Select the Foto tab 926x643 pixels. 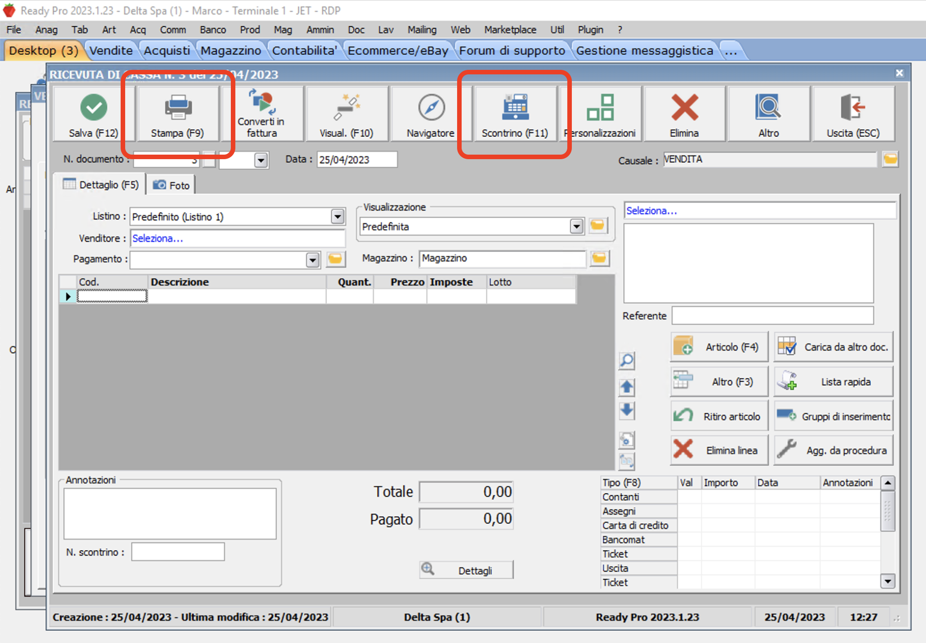[x=171, y=185]
